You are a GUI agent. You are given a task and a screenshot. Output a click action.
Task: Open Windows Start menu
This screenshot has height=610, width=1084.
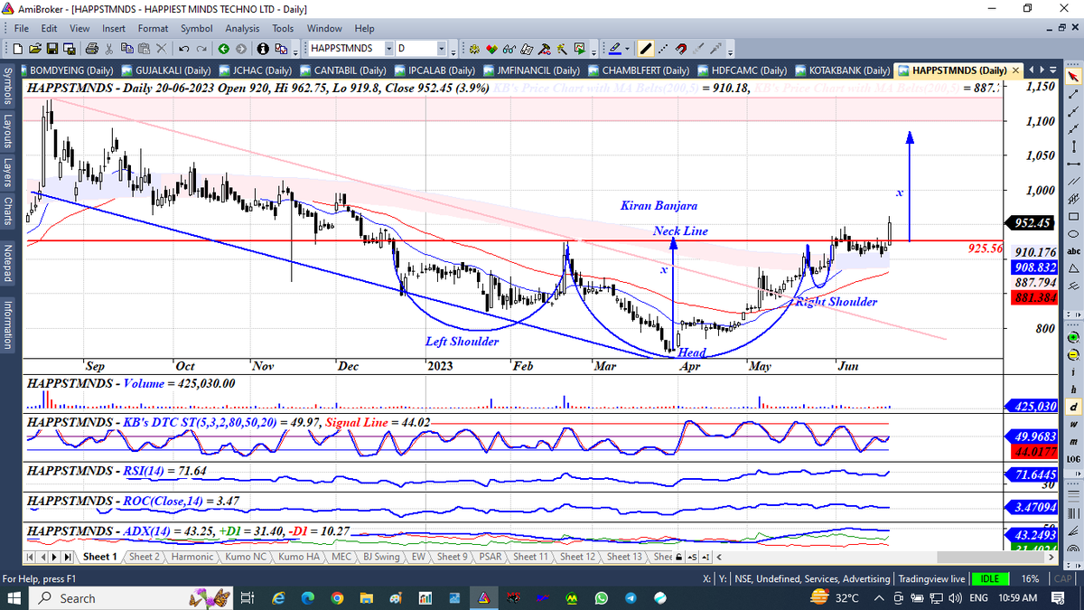tap(14, 598)
